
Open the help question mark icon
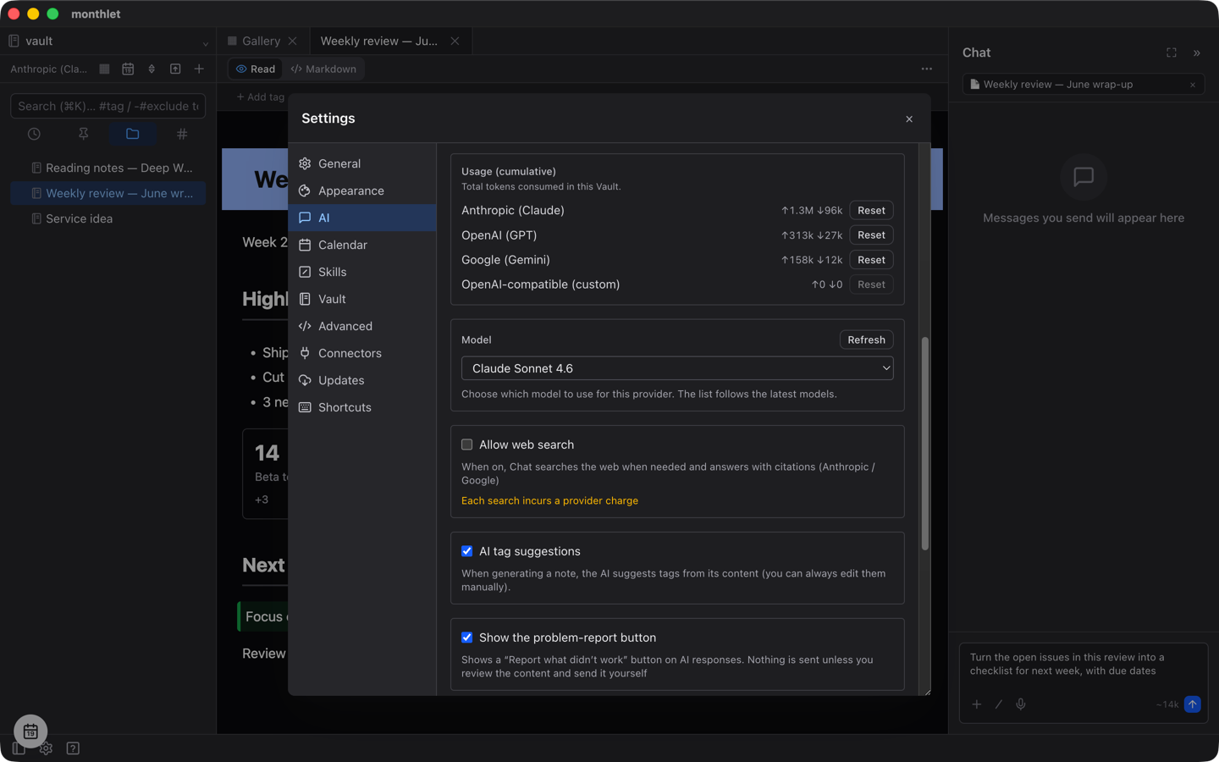[x=73, y=748]
